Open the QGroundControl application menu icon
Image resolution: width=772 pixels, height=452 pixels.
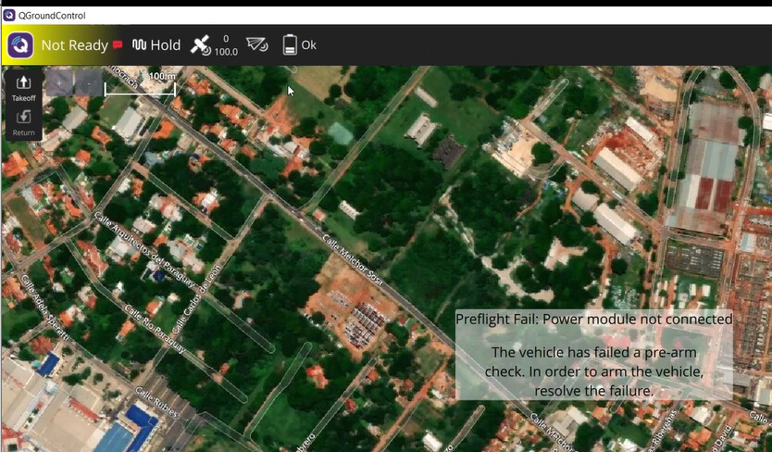[x=20, y=45]
